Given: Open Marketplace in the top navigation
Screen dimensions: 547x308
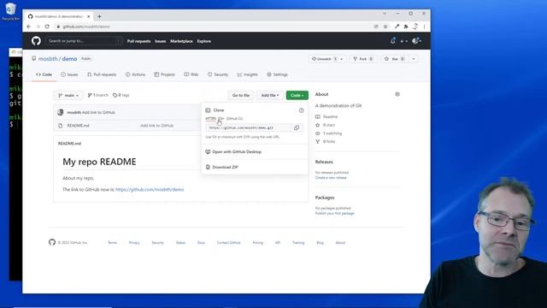Looking at the screenshot, I should point(181,41).
